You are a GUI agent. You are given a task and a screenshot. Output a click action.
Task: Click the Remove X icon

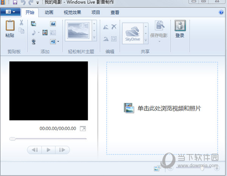point(114,27)
